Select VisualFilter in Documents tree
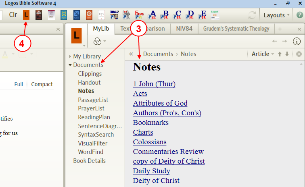The height and width of the screenshot is (187, 305). point(93,143)
